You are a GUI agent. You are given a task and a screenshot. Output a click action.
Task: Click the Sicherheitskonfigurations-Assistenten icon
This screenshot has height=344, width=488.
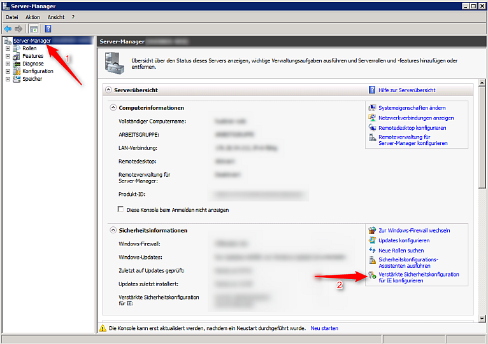pos(372,260)
